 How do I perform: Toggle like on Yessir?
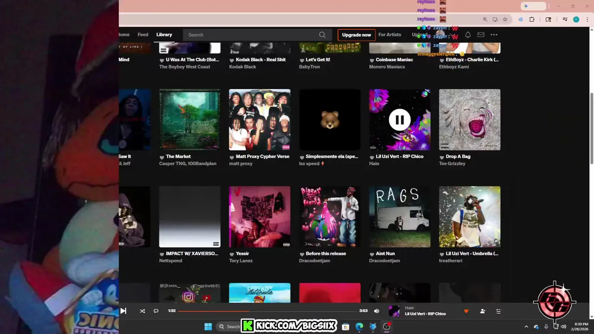(232, 254)
